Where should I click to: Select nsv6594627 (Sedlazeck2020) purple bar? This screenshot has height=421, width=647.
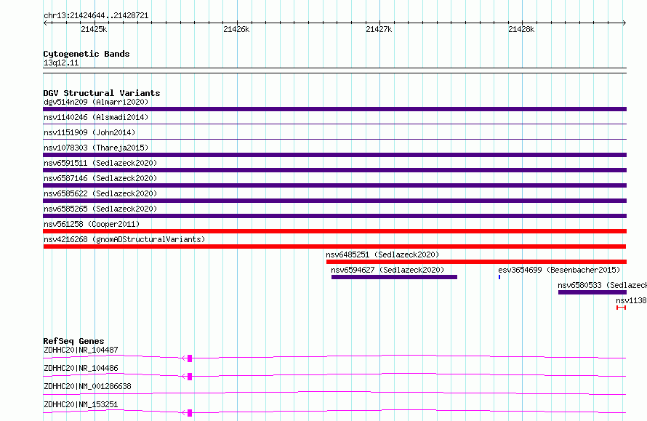[394, 277]
